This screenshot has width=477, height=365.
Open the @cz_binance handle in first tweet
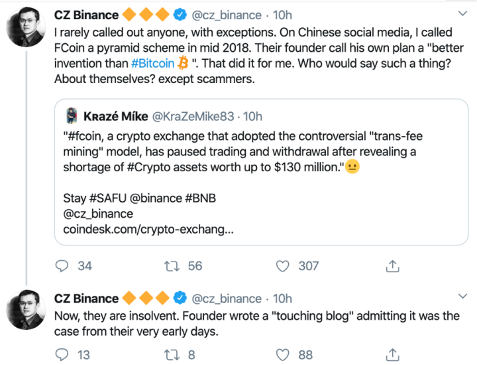pyautogui.click(x=227, y=15)
